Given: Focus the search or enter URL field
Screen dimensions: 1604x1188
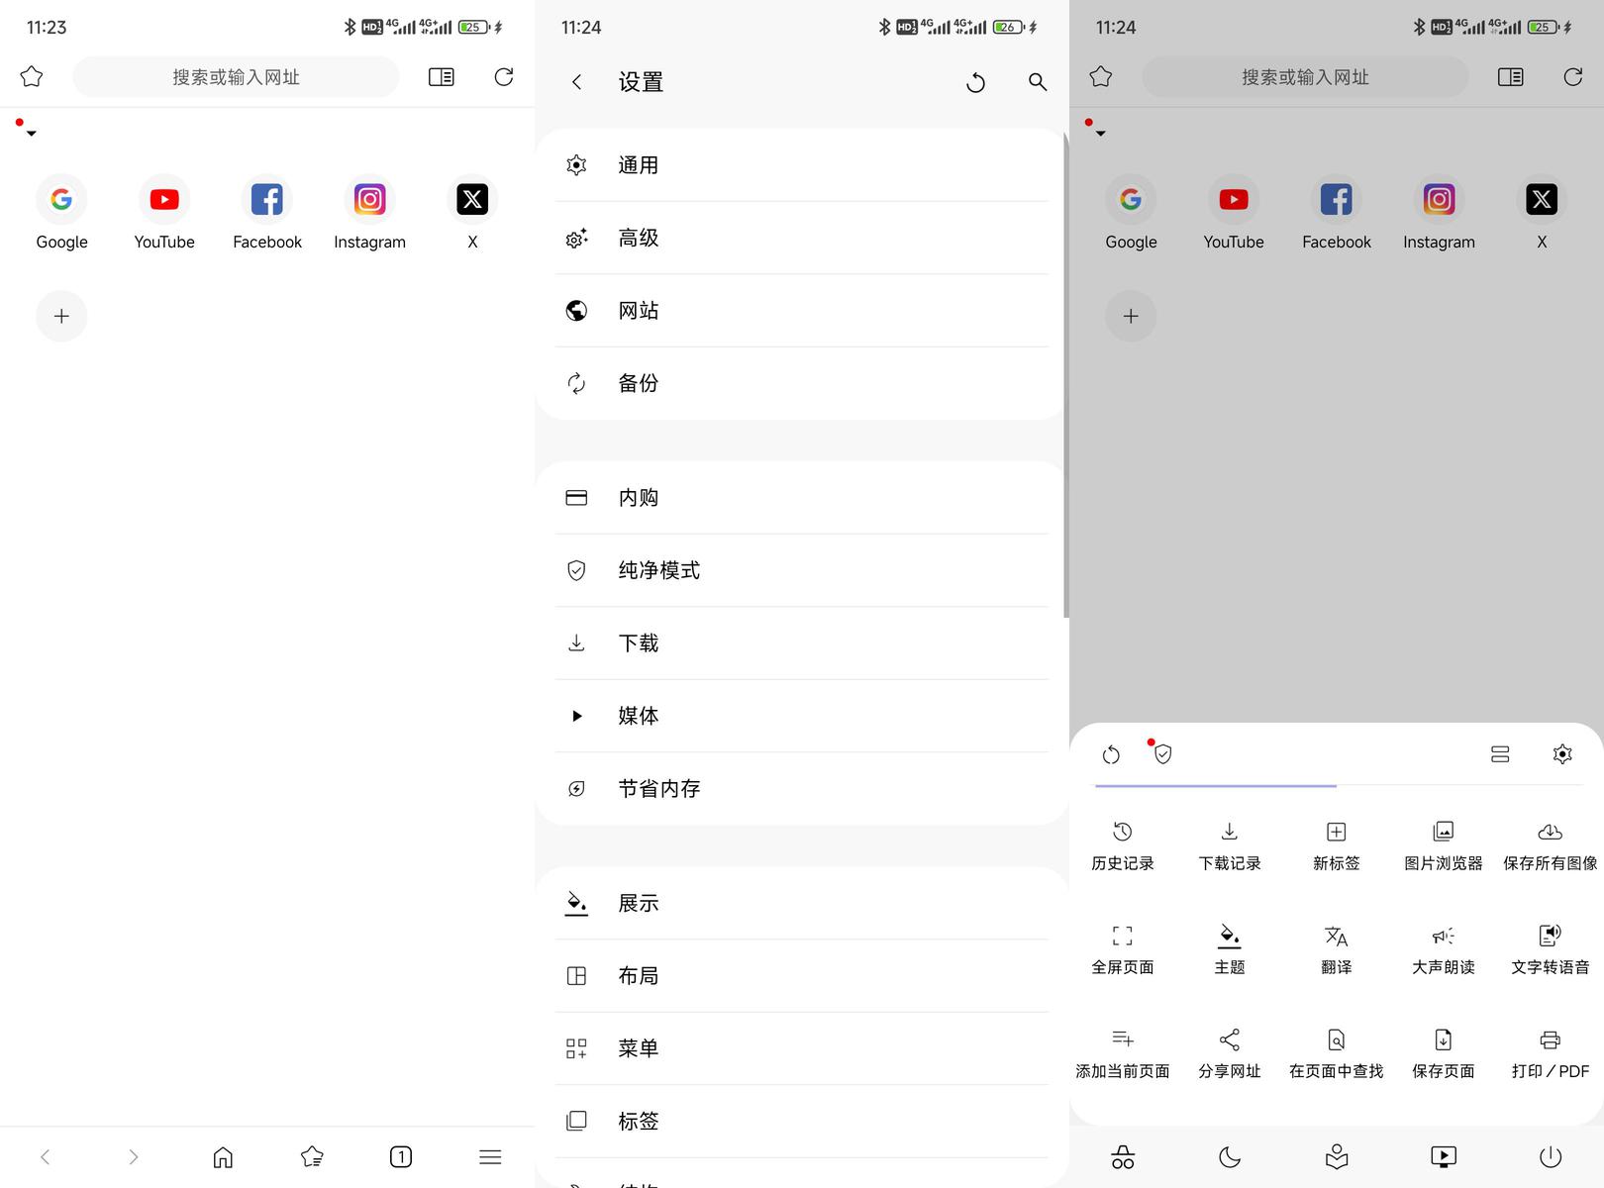Looking at the screenshot, I should [x=236, y=77].
